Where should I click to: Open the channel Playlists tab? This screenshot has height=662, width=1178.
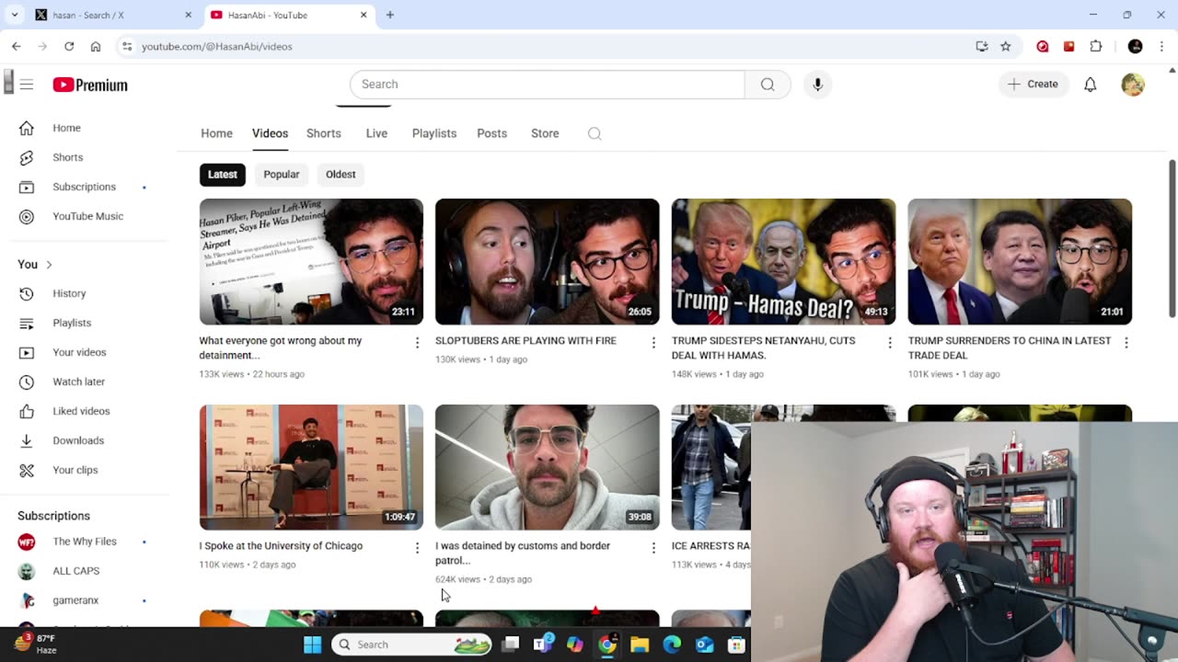[434, 133]
